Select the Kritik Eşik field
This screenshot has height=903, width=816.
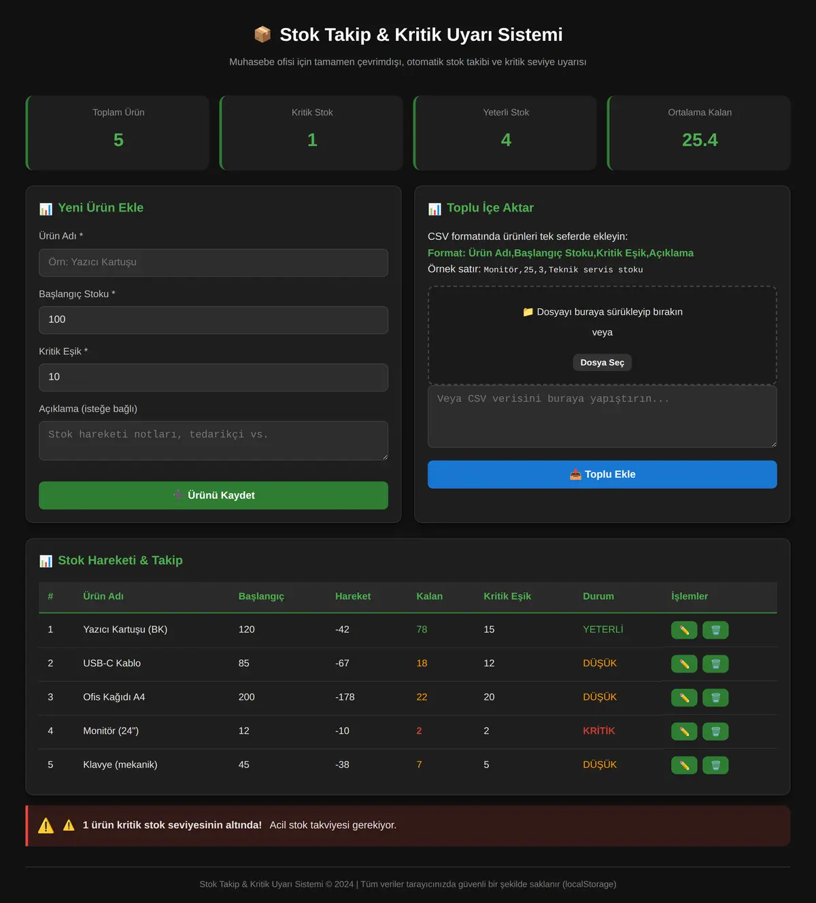[214, 377]
